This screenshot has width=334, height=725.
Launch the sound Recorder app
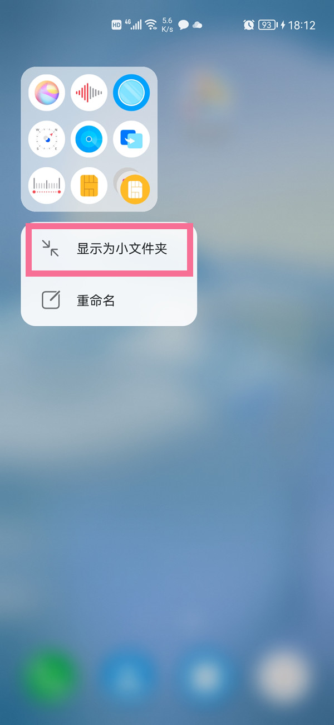click(89, 93)
